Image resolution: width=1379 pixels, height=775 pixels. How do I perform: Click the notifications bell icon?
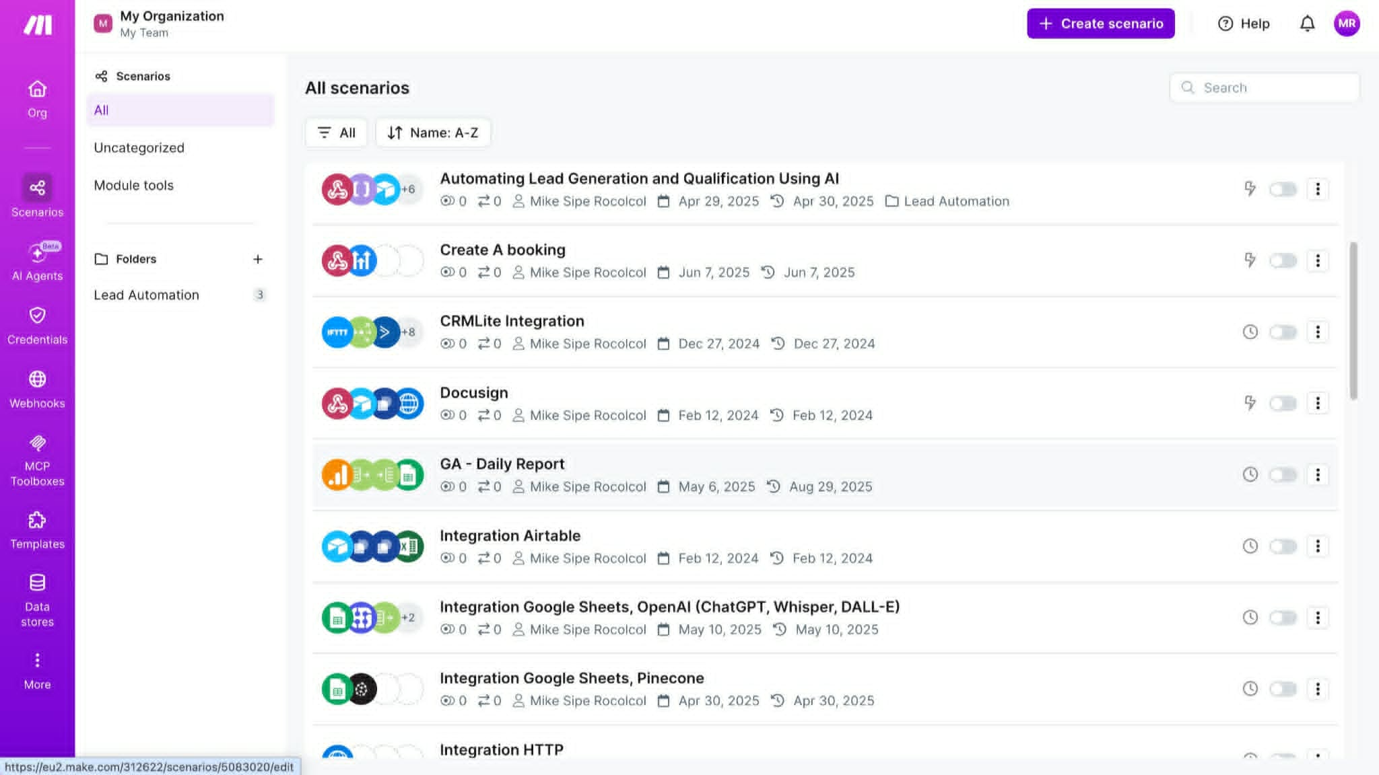1307,24
